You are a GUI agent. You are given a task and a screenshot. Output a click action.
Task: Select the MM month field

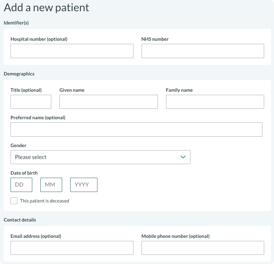pyautogui.click(x=51, y=184)
